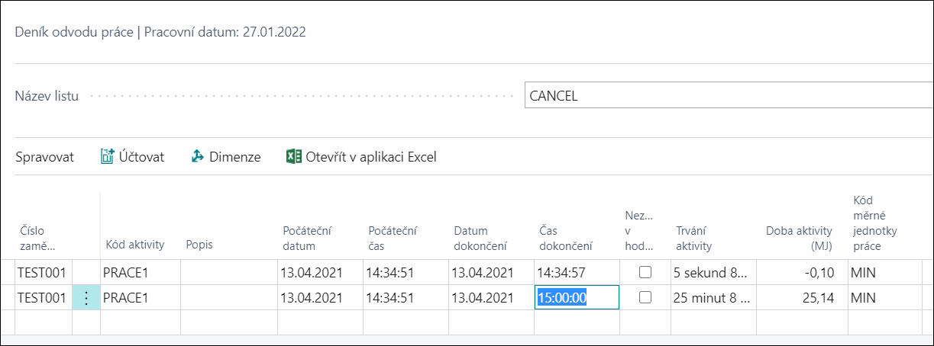
Task: Click the highlighted 15:00:00 time field
Action: click(x=576, y=298)
